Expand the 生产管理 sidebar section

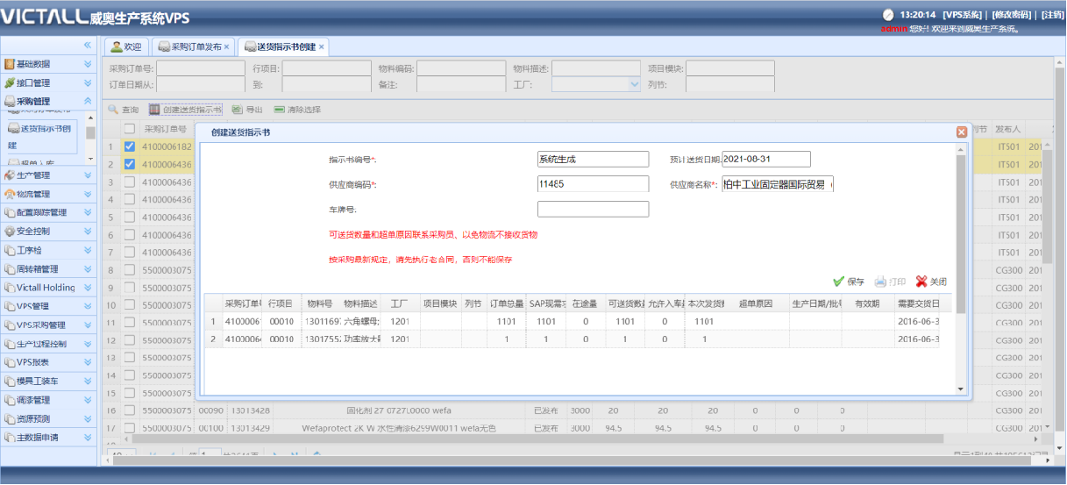tap(88, 175)
